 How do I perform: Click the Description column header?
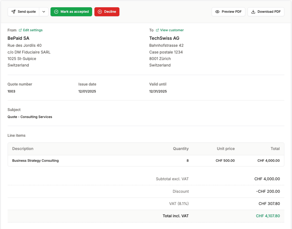23,149
